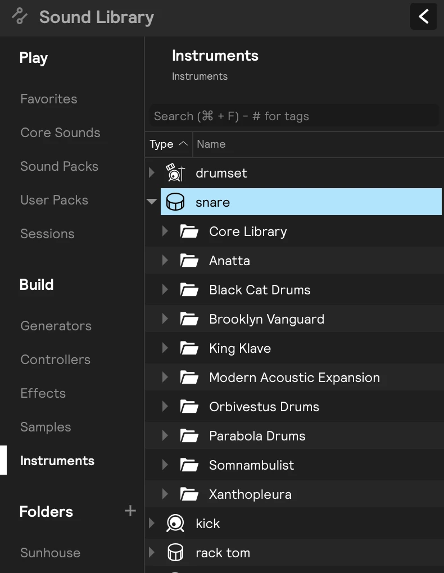The image size is (444, 573).
Task: Click the Brooklyn Vanguard folder icon
Action: (x=189, y=319)
